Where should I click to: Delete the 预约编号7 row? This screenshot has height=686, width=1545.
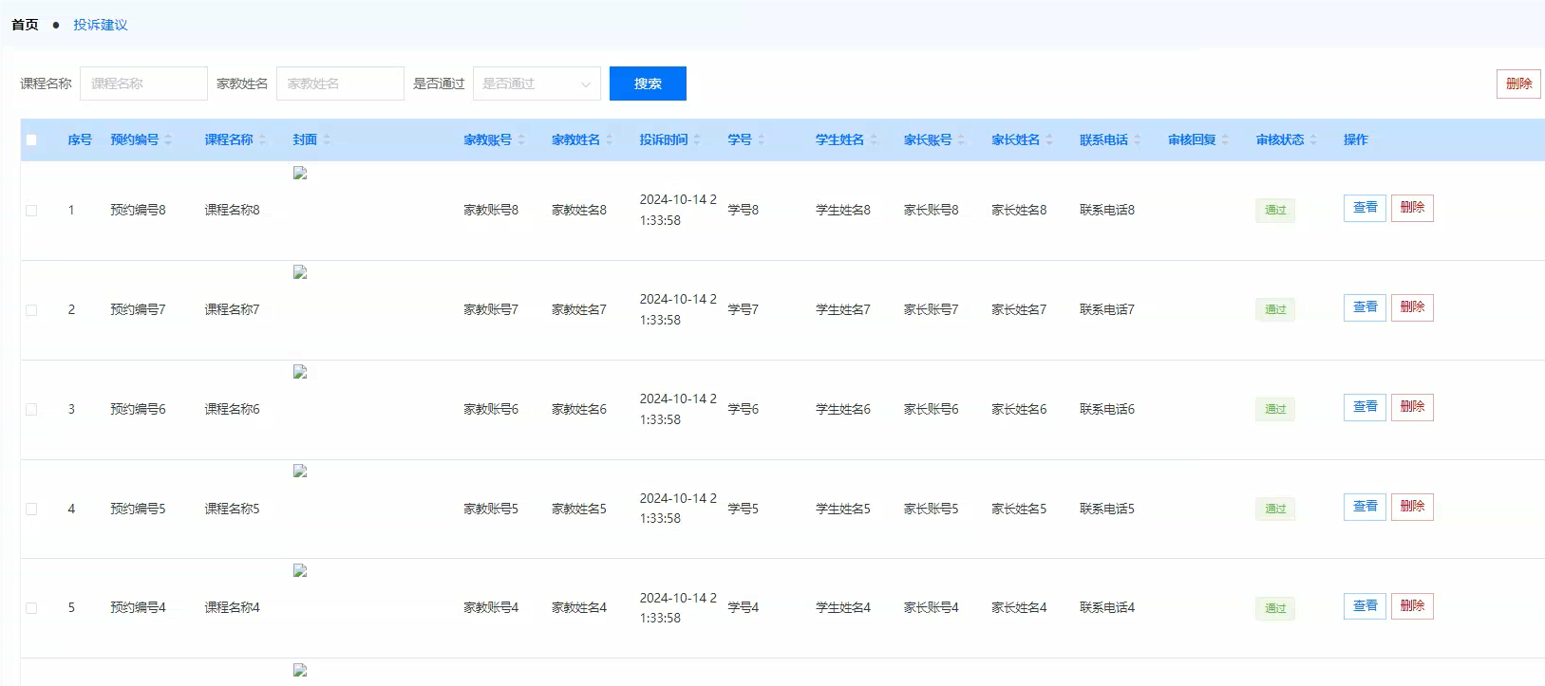point(1412,307)
